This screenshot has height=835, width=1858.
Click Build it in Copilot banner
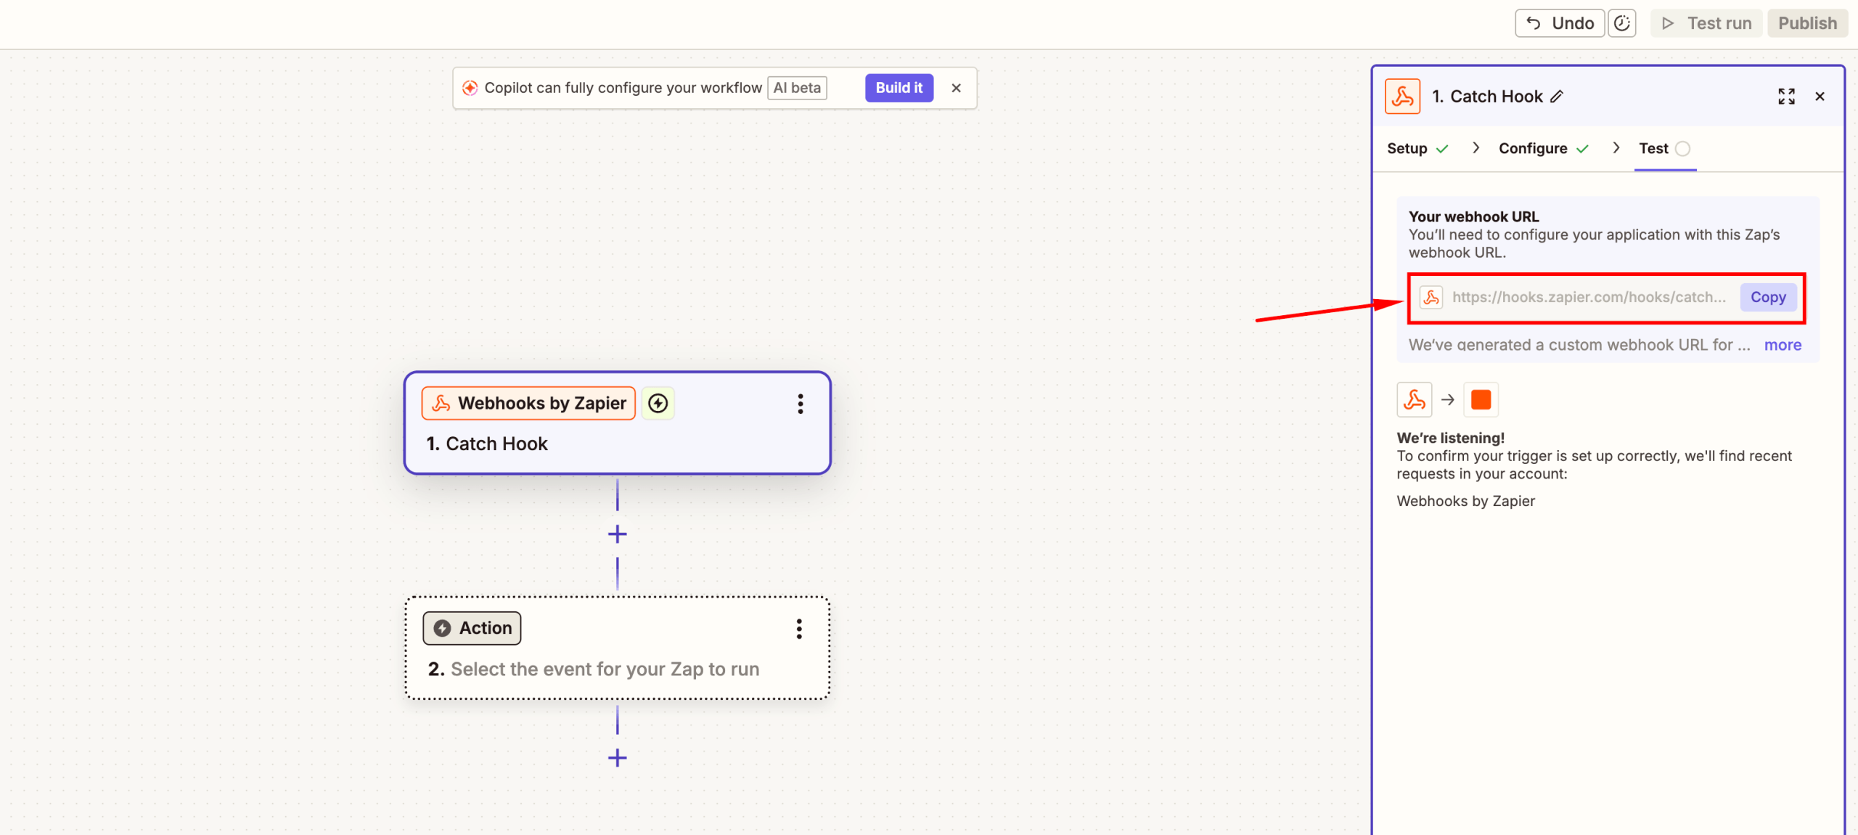coord(899,88)
